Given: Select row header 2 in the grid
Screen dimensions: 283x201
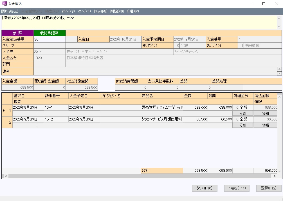Looking at the screenshot, I should click(x=7, y=122).
